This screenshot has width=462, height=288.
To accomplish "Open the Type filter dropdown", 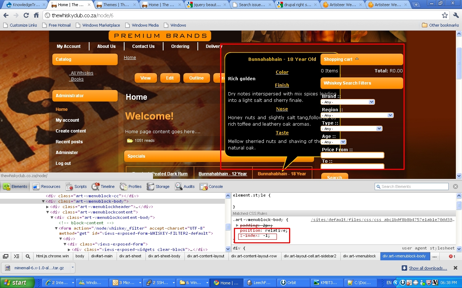I will pyautogui.click(x=352, y=129).
